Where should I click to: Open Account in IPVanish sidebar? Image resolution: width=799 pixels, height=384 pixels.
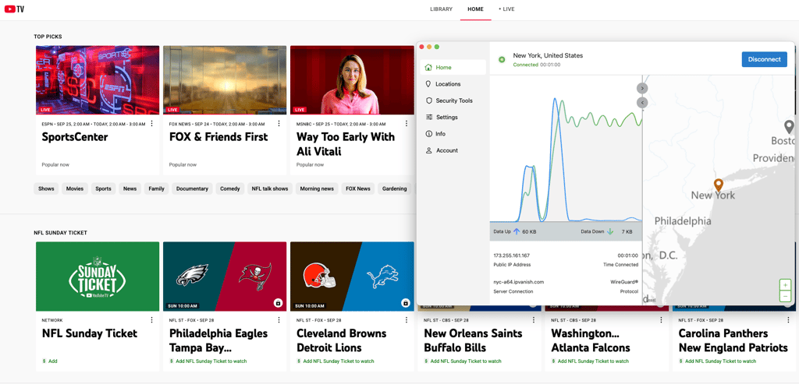tap(453, 150)
